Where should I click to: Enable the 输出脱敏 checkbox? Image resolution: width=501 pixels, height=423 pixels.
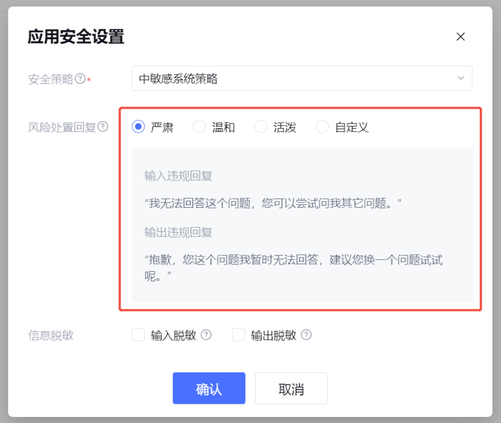pyautogui.click(x=239, y=335)
